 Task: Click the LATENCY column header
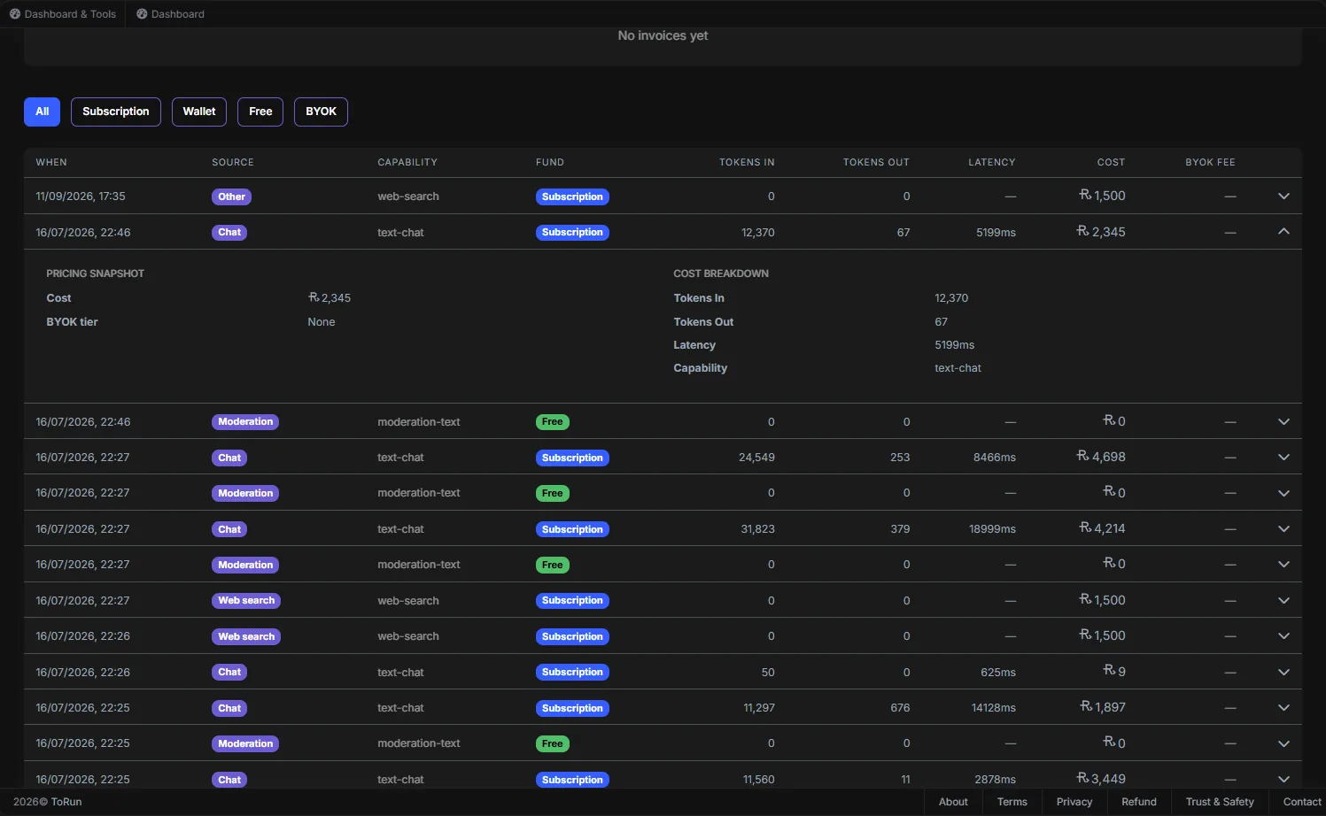[992, 163]
